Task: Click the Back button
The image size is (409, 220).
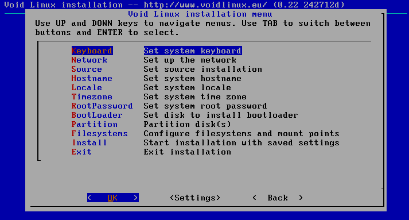Action: pos(278,198)
